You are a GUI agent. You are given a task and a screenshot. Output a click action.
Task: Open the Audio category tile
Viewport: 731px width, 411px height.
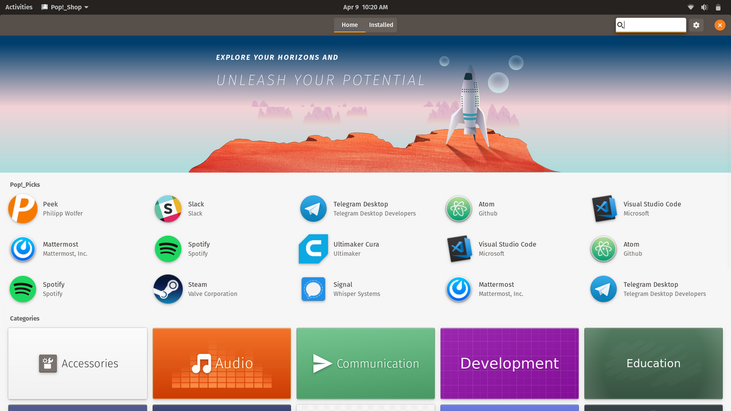click(222, 363)
